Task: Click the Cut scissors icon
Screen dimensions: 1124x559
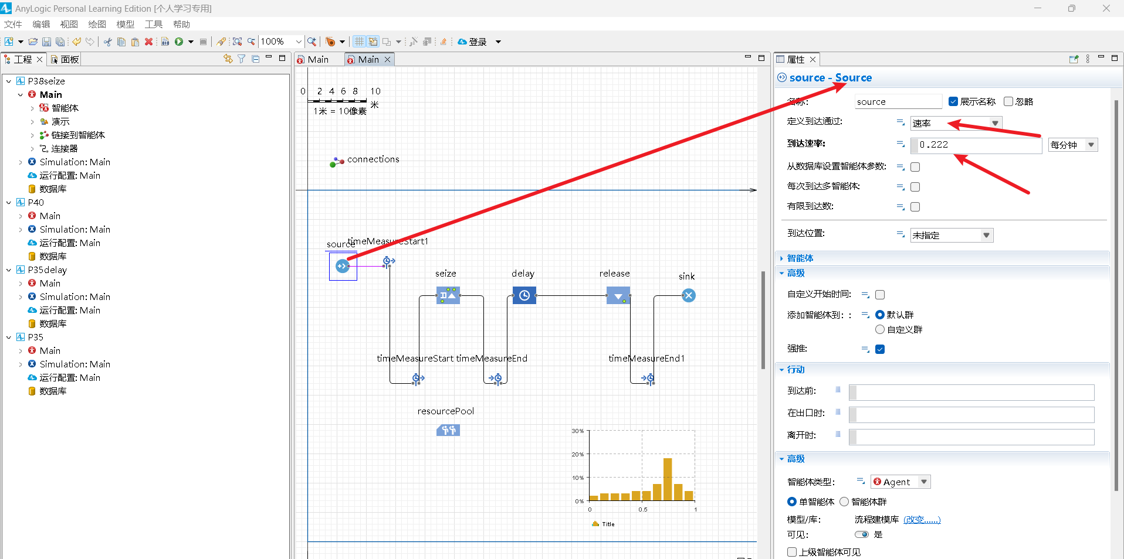Action: (x=107, y=42)
